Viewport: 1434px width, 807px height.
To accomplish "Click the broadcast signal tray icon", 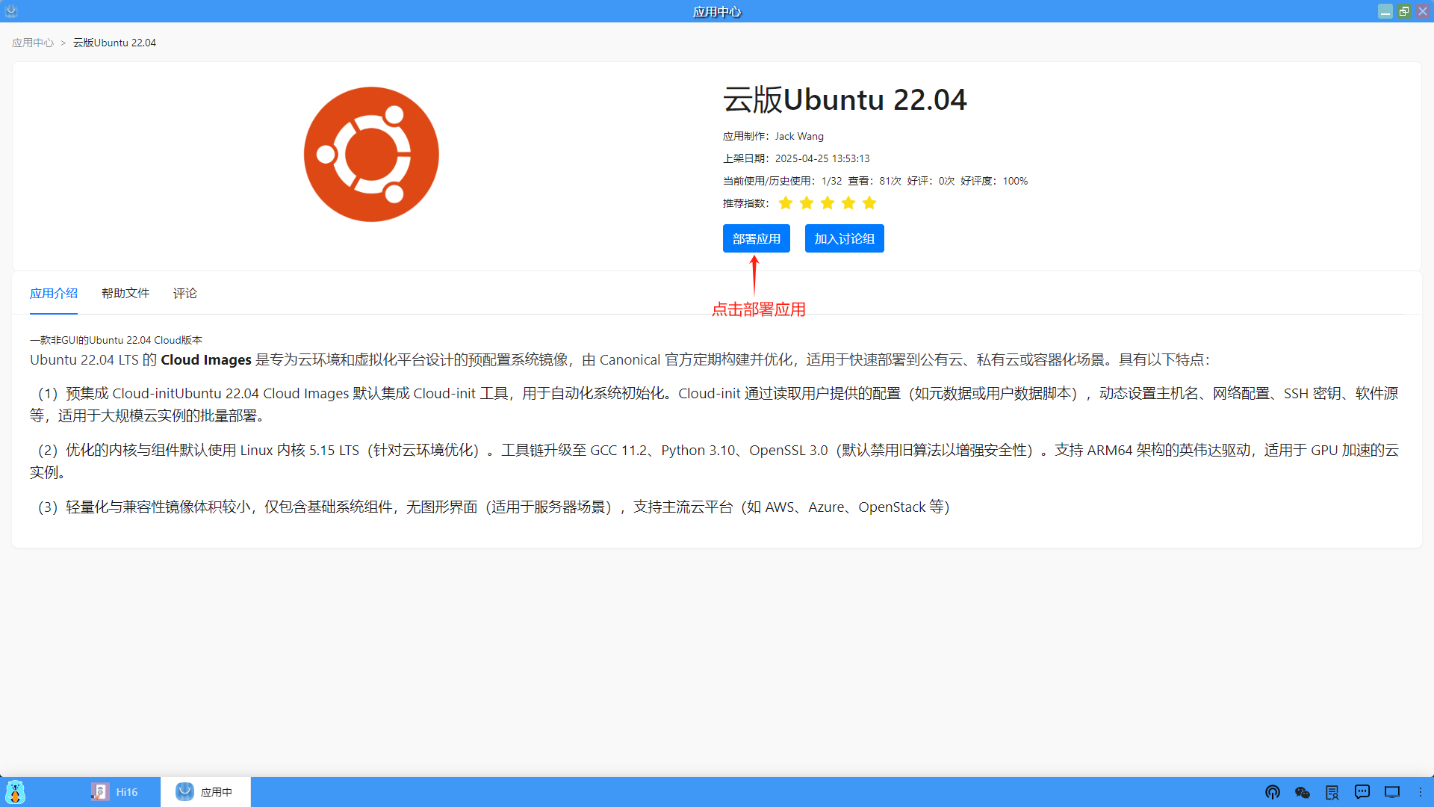I will 1273,792.
